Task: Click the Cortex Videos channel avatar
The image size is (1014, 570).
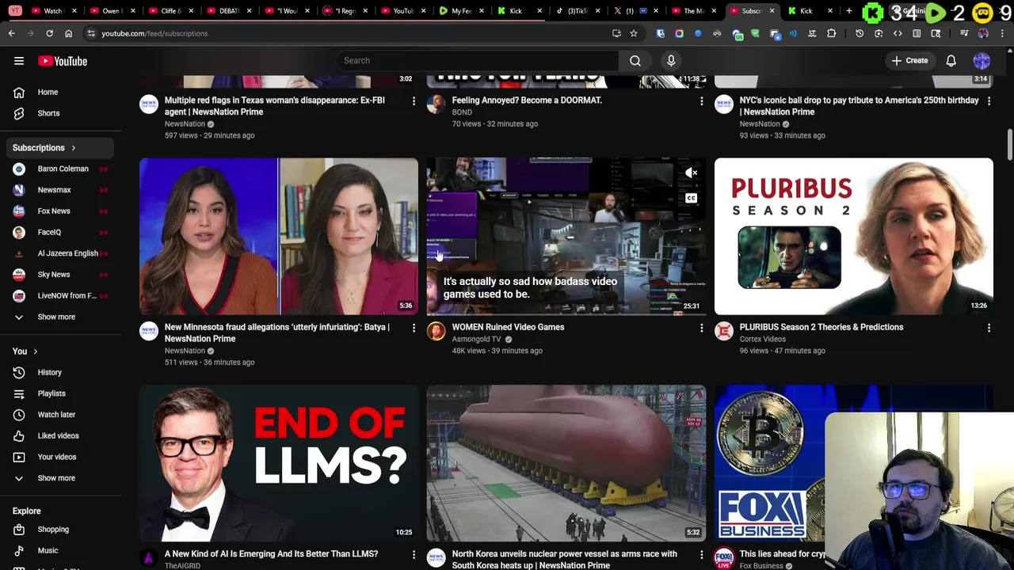Action: 723,331
